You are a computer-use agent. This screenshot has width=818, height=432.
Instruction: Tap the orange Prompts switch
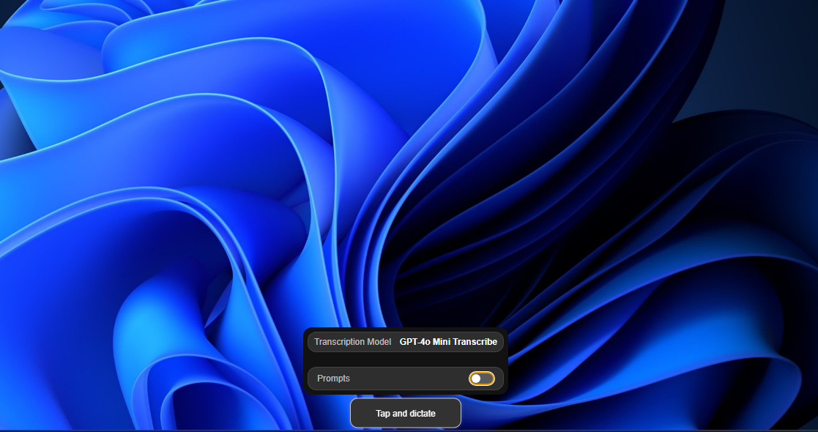tap(483, 379)
